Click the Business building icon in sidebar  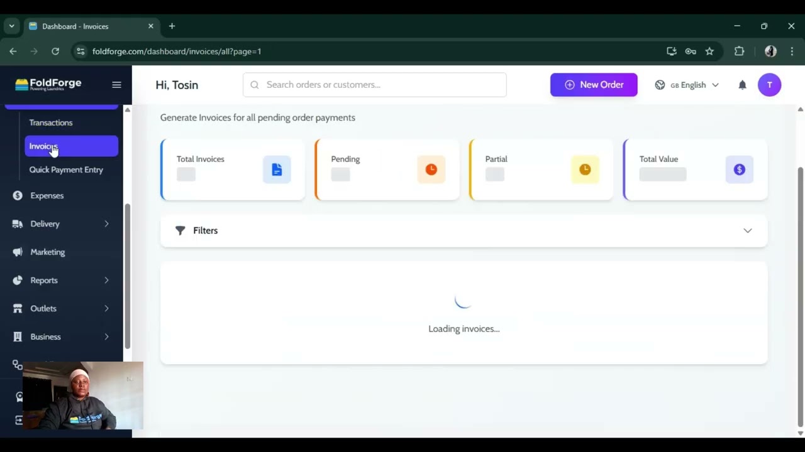(18, 336)
